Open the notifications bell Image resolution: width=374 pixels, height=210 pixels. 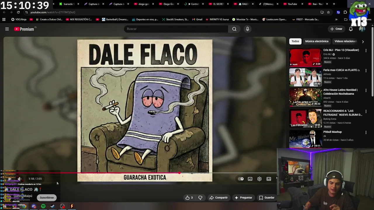click(351, 29)
